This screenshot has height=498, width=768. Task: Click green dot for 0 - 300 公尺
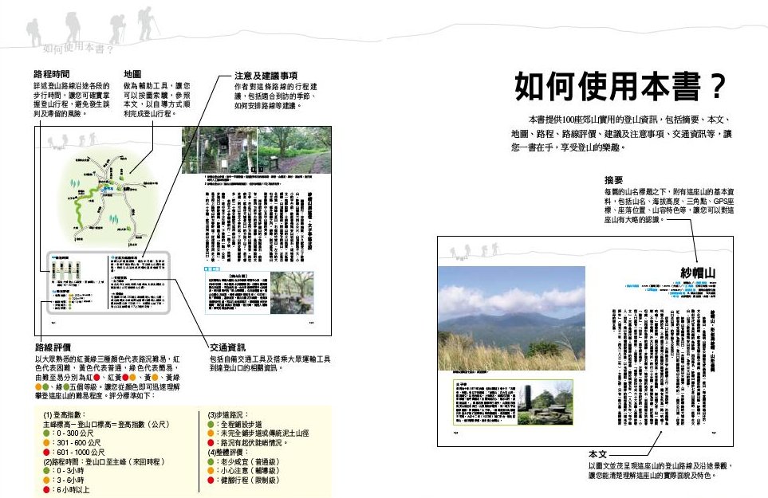46,433
